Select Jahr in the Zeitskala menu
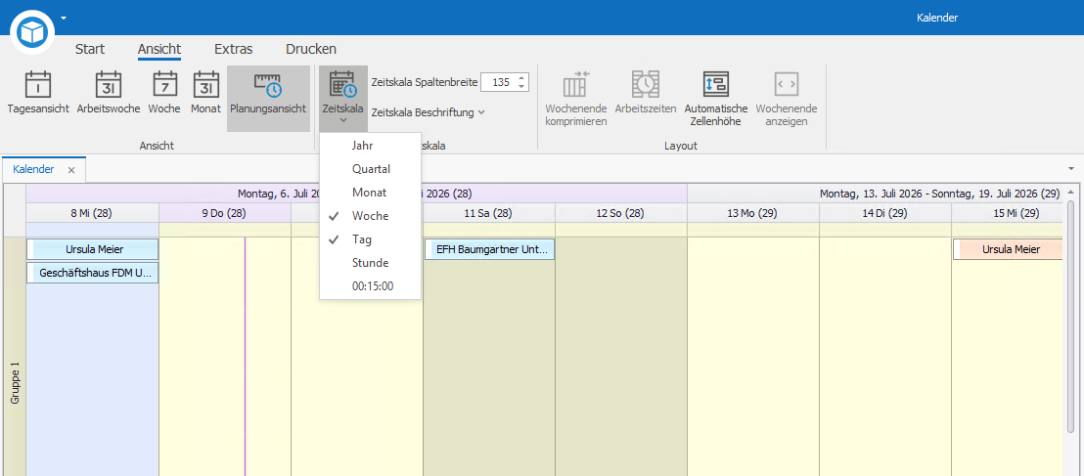 (370, 145)
